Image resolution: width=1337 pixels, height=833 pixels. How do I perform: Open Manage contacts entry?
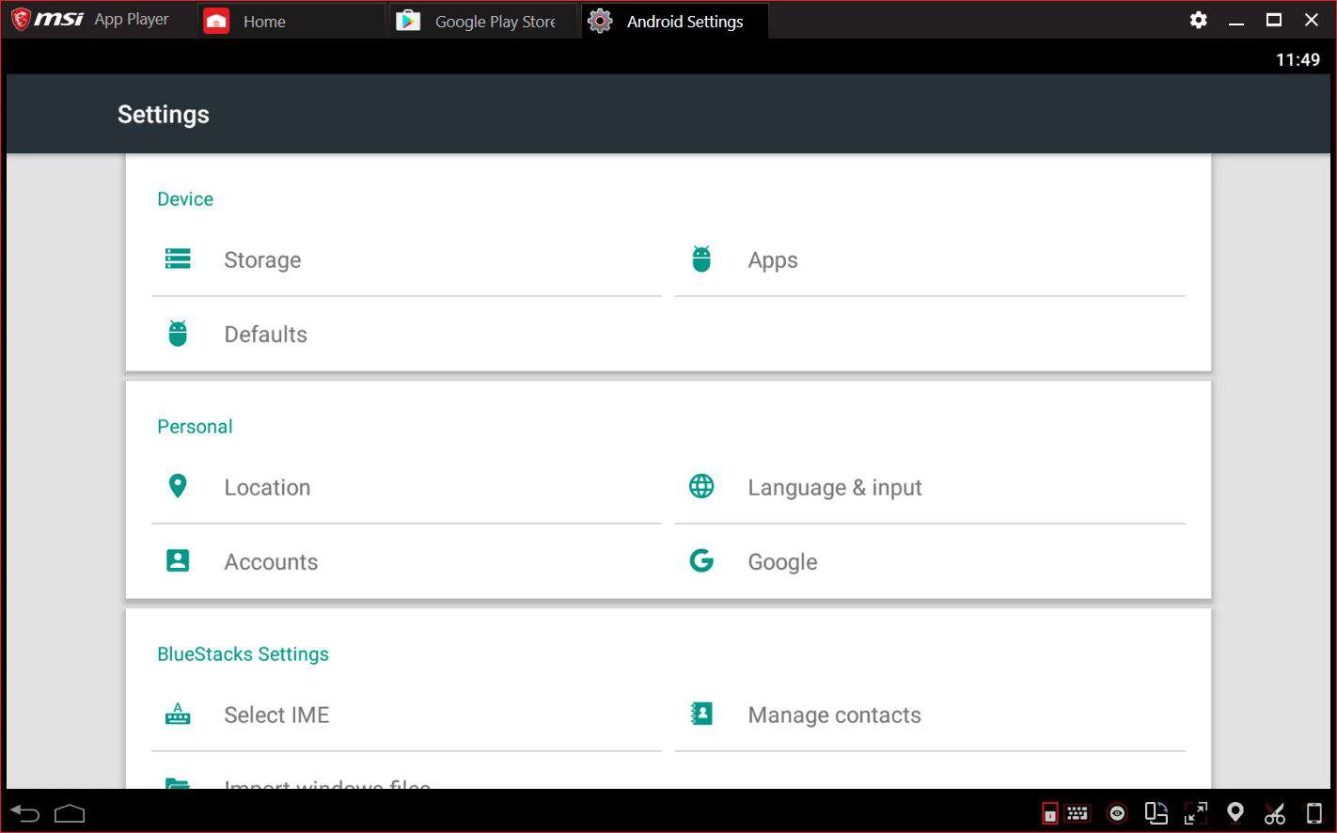(834, 715)
